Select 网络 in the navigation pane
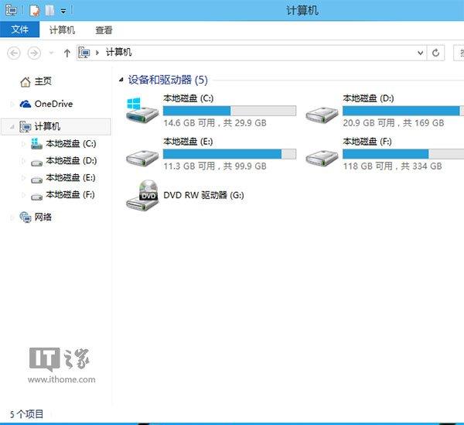 43,218
